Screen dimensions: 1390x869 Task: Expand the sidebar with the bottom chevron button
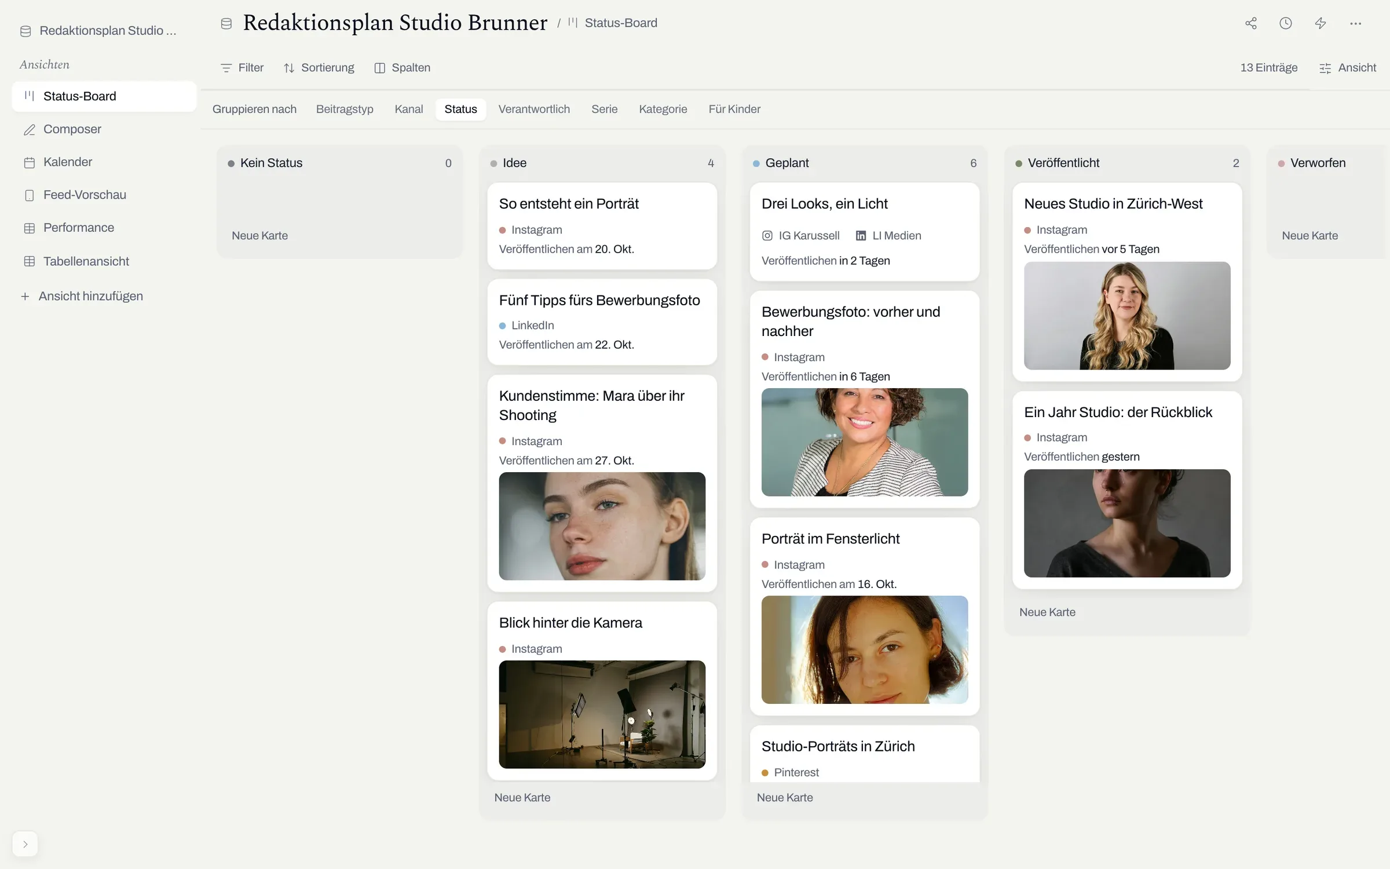25,844
